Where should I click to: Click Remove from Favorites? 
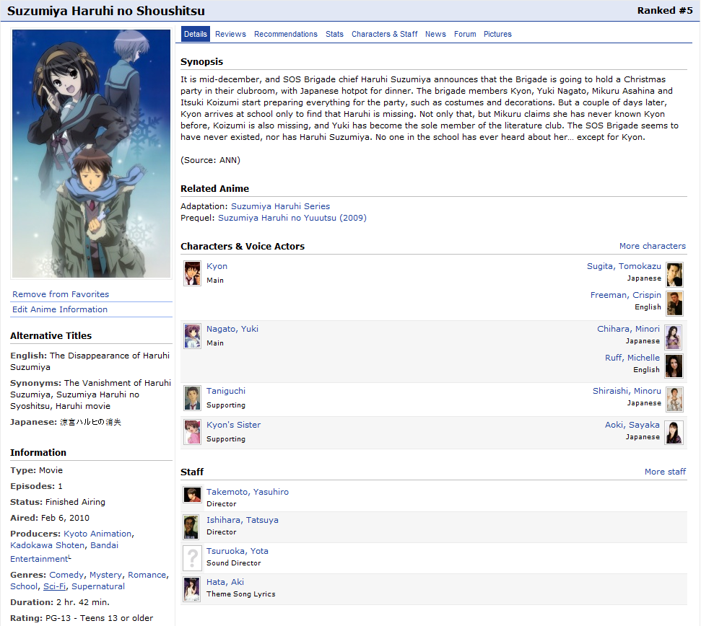click(61, 294)
